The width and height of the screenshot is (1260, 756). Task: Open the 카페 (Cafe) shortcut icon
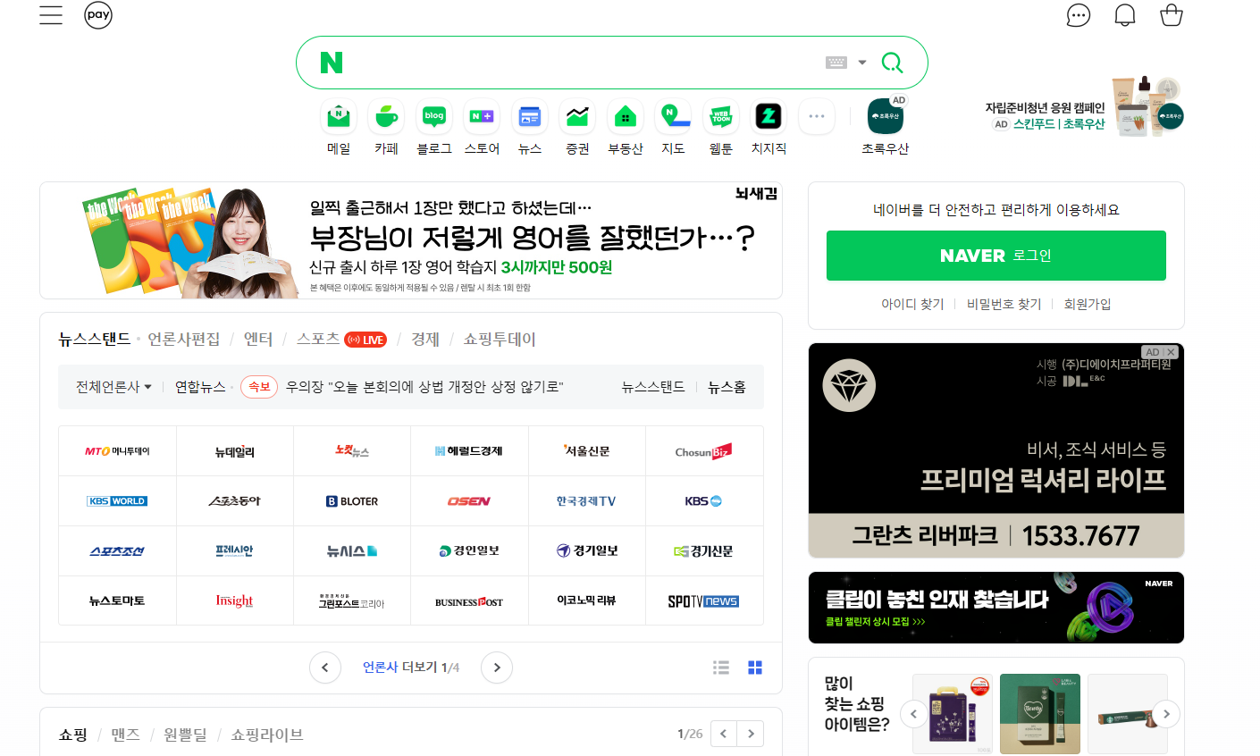(386, 116)
